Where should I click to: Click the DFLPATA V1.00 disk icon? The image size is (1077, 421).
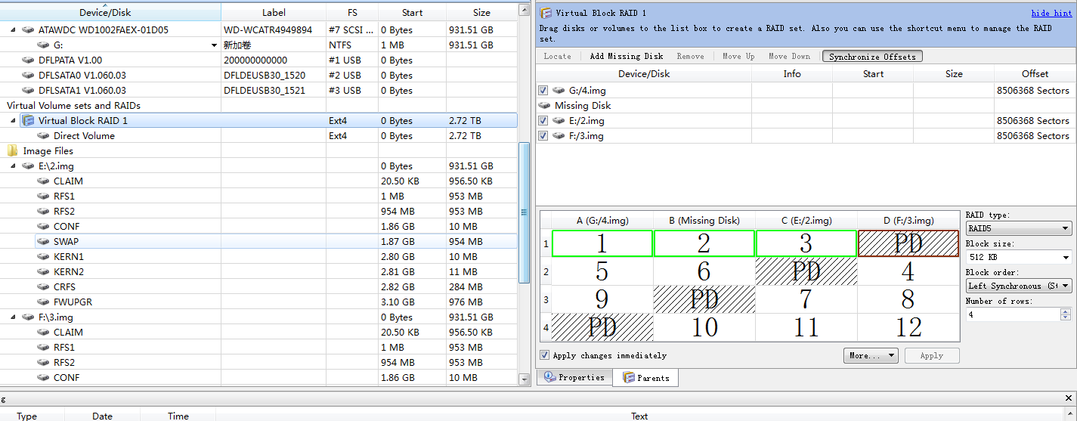pos(28,60)
